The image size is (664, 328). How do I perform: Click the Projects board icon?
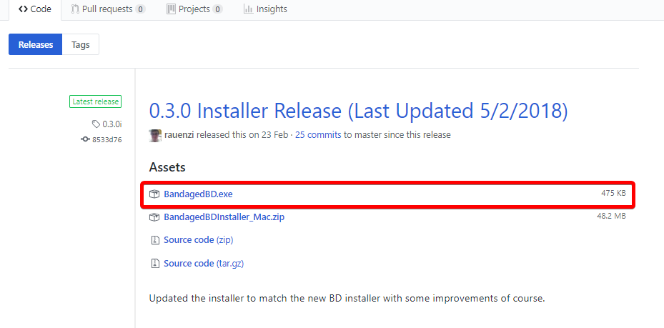172,9
